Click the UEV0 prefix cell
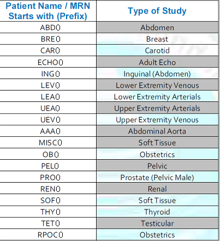 point(48,119)
